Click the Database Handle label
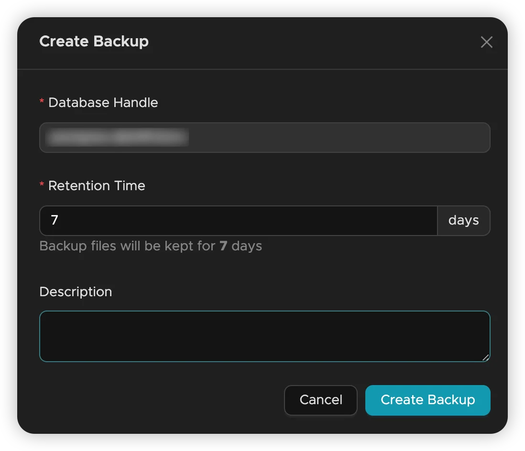Viewport: 525px width, 451px height. coord(103,102)
